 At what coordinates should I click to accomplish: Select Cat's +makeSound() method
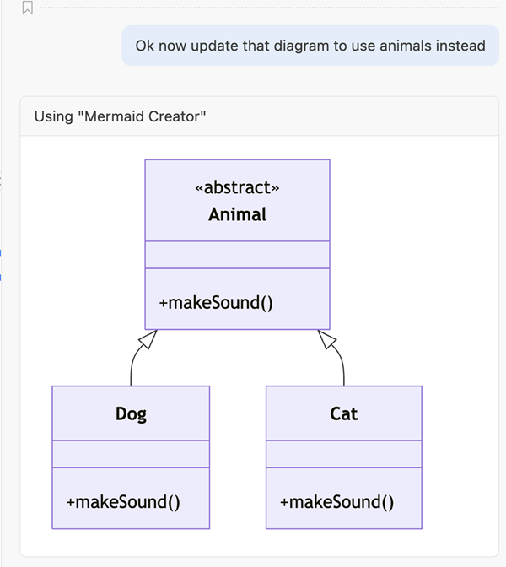[336, 501]
